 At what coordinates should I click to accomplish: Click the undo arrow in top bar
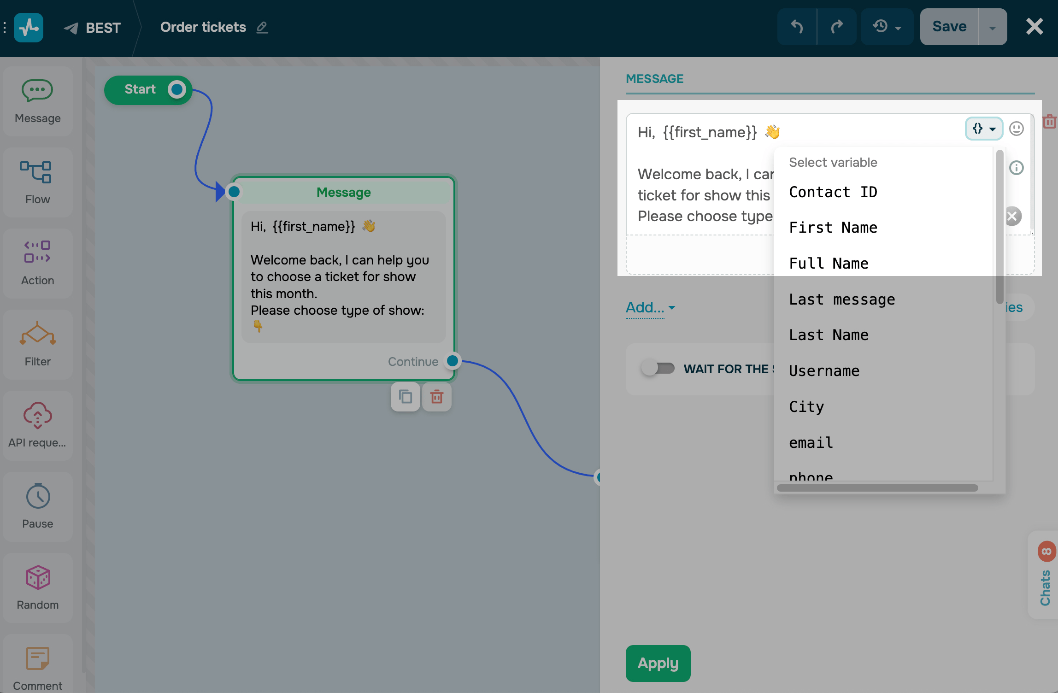click(x=797, y=27)
